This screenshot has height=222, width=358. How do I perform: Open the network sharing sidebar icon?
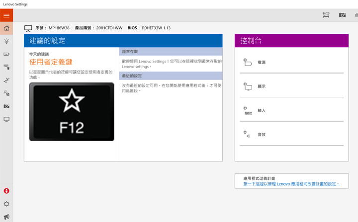(x=6, y=80)
